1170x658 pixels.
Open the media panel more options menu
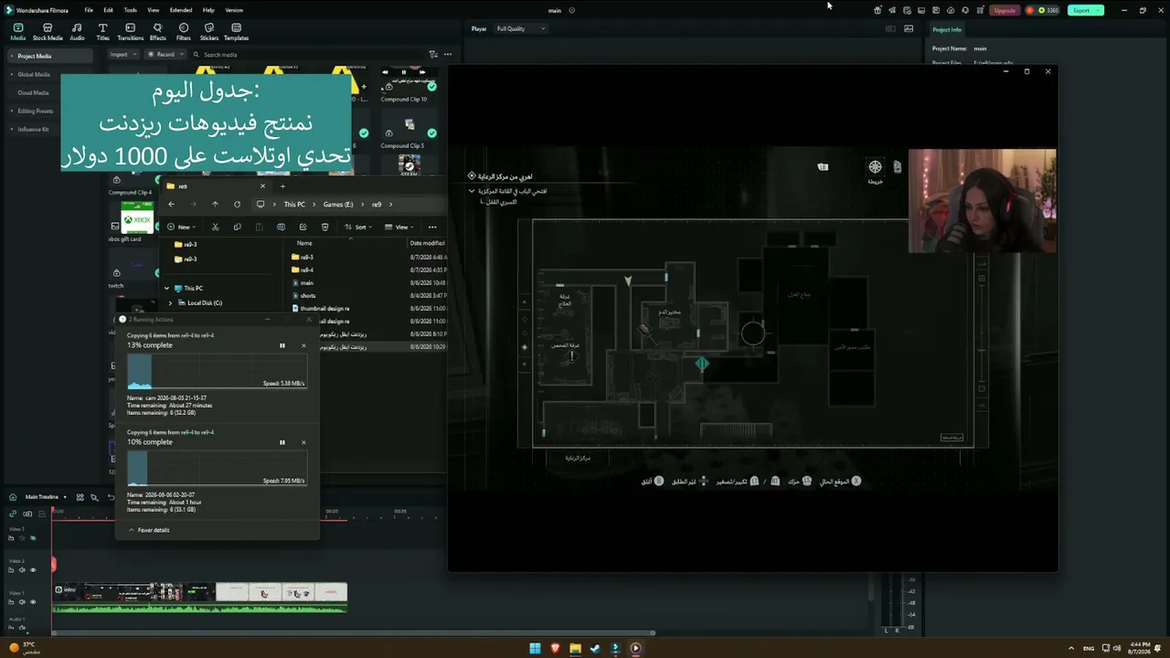[448, 55]
